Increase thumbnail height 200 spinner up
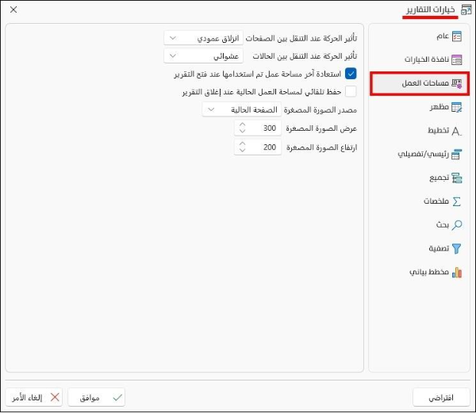This screenshot has width=476, height=413. [x=242, y=144]
